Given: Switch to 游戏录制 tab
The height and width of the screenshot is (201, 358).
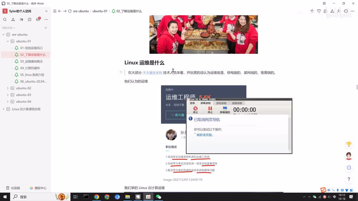Looking at the screenshot, I should [x=221, y=103].
